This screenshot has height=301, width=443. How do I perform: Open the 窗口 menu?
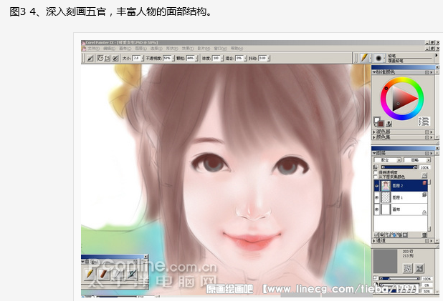pyautogui.click(x=220, y=49)
